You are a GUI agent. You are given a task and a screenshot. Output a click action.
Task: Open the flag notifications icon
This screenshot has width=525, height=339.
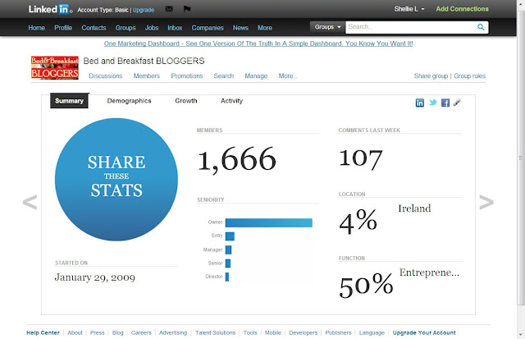(x=187, y=9)
